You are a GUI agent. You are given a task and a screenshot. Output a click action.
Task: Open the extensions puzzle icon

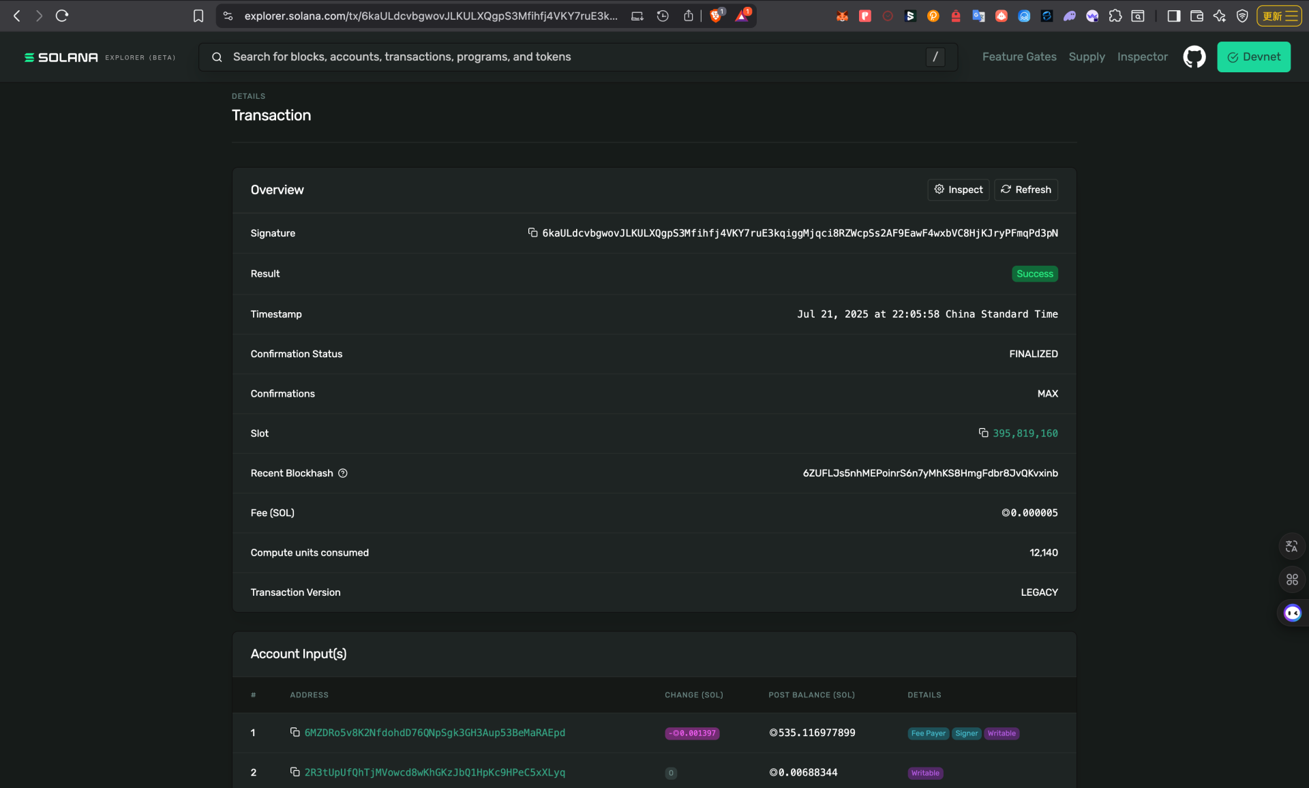1115,16
